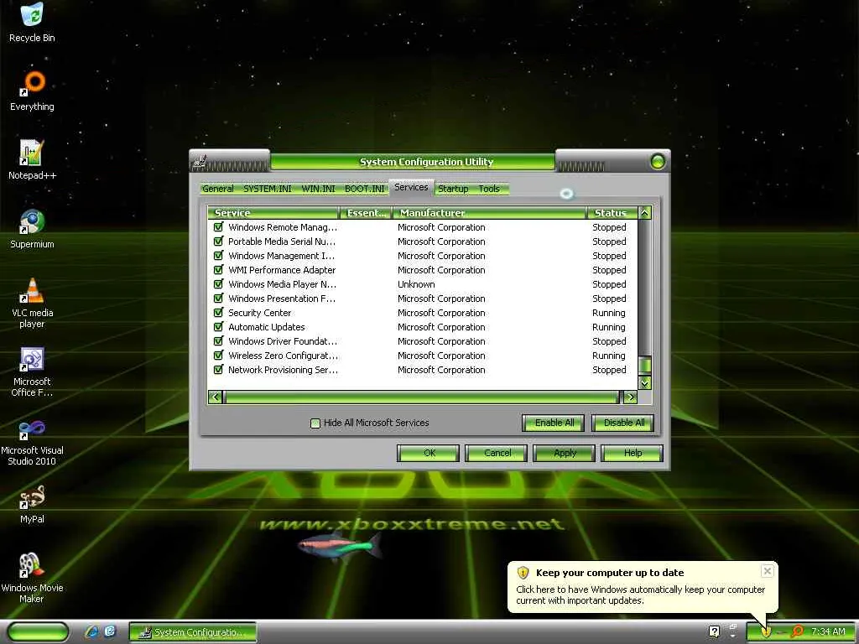Sort by the Service column header

coord(273,212)
